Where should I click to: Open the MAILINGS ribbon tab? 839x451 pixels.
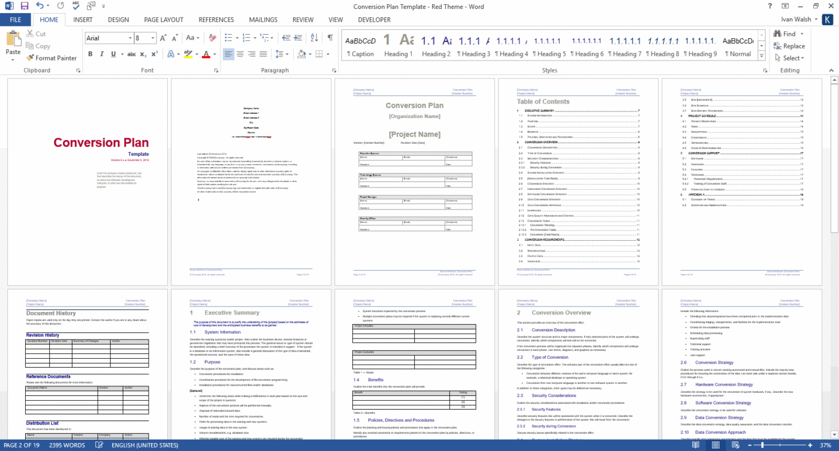(263, 20)
